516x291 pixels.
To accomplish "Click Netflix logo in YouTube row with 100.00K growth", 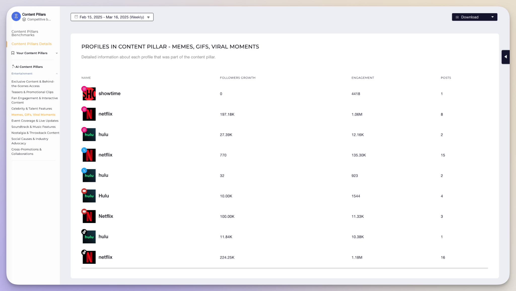I will (x=89, y=216).
